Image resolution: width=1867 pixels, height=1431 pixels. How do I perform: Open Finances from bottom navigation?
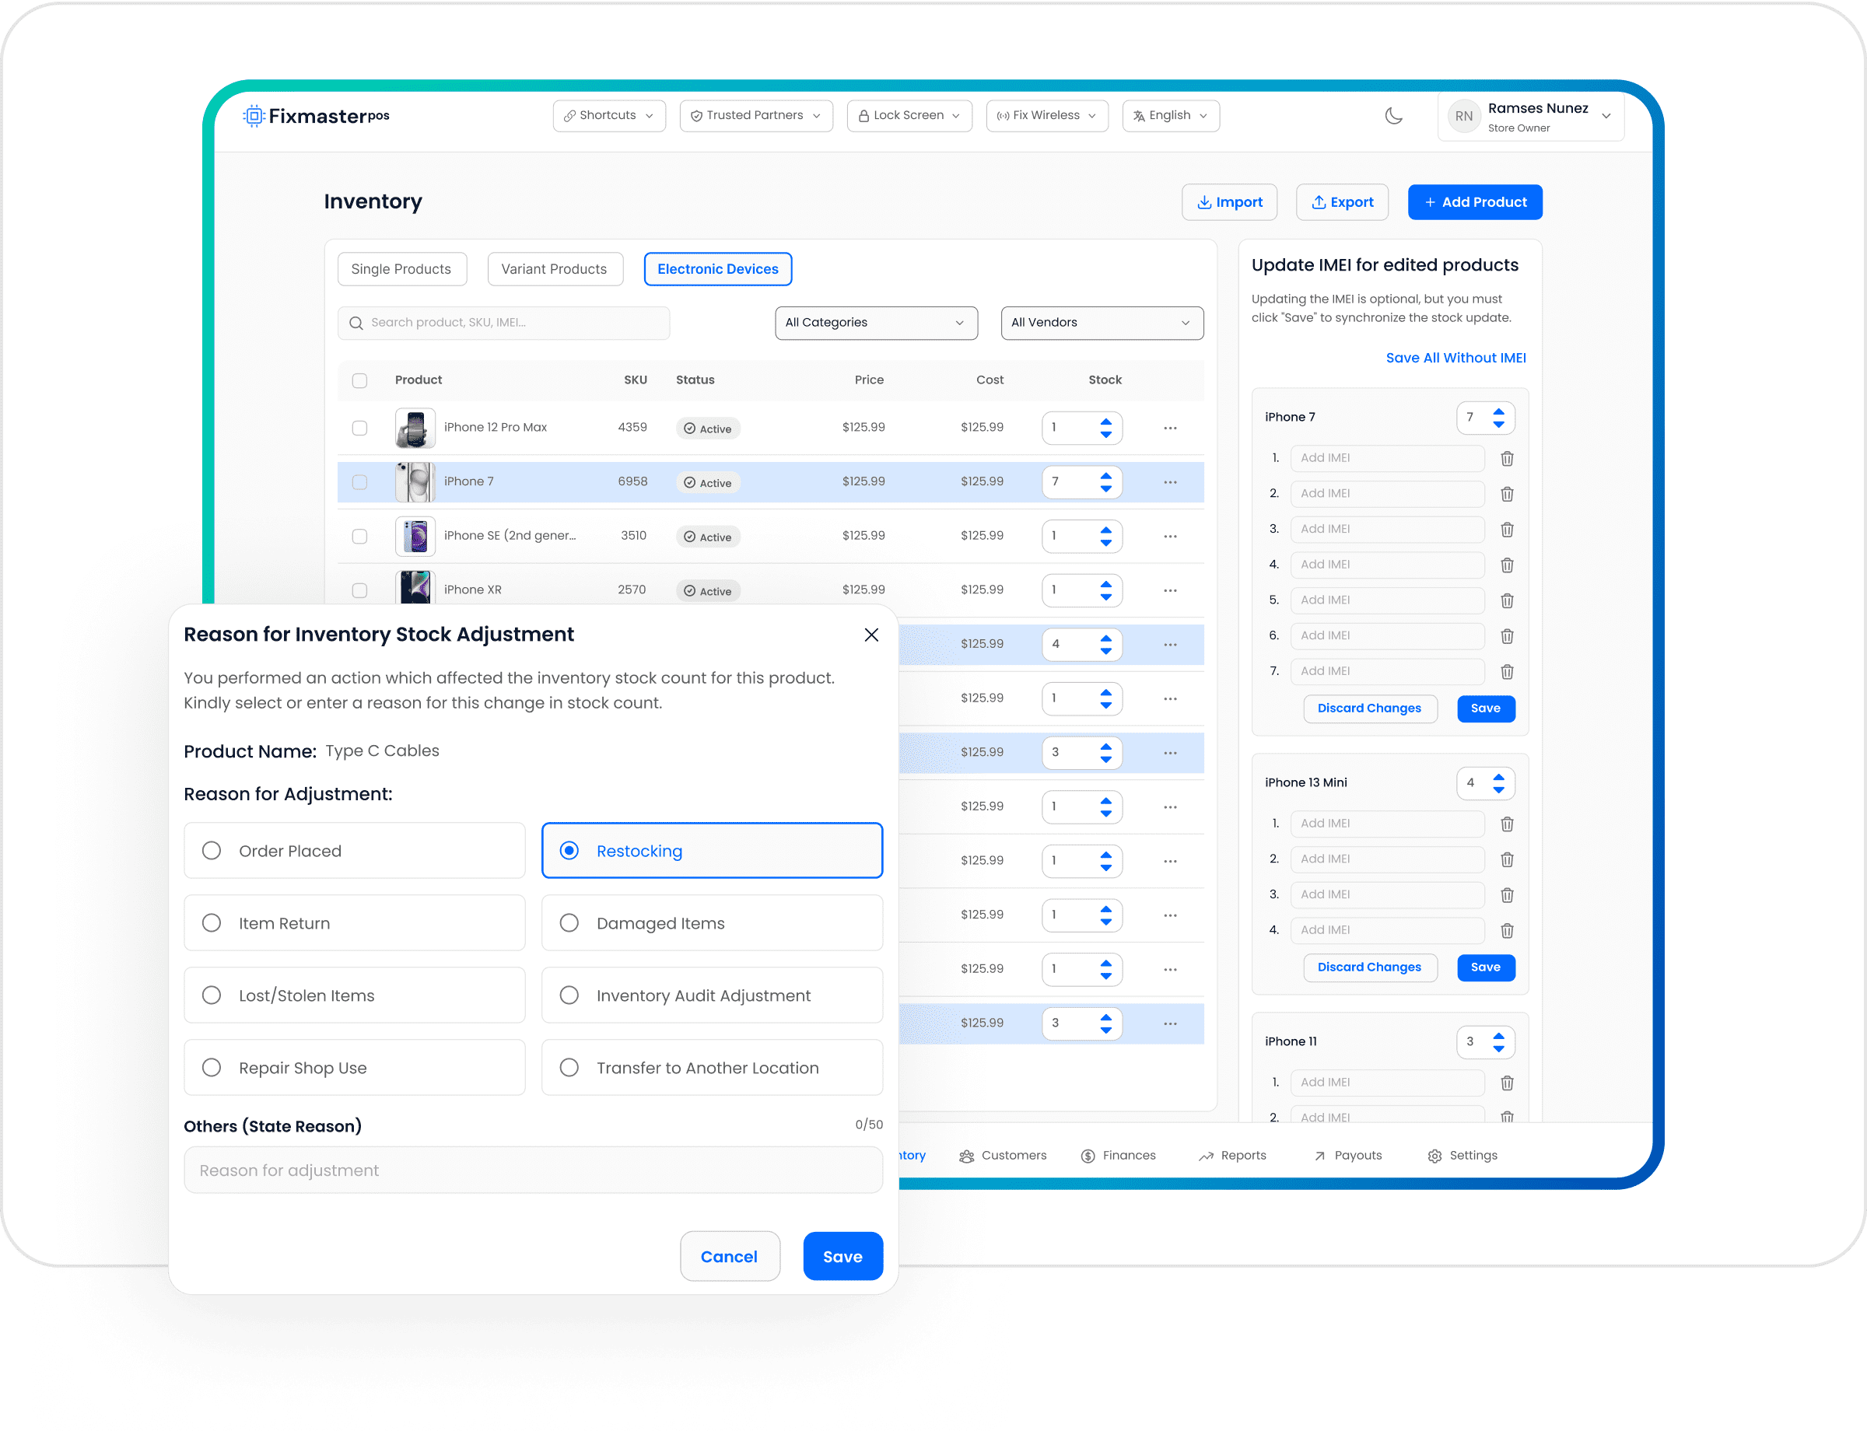[1118, 1156]
